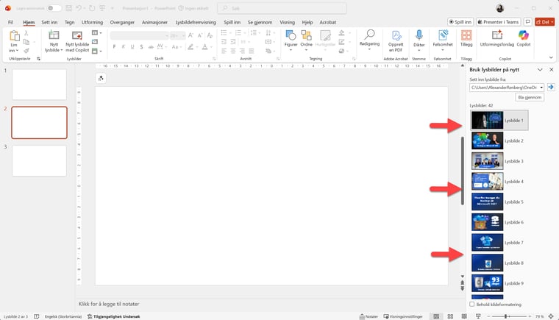559x320 pixels.
Task: Open the slide layout dropdown
Action: coord(96,33)
